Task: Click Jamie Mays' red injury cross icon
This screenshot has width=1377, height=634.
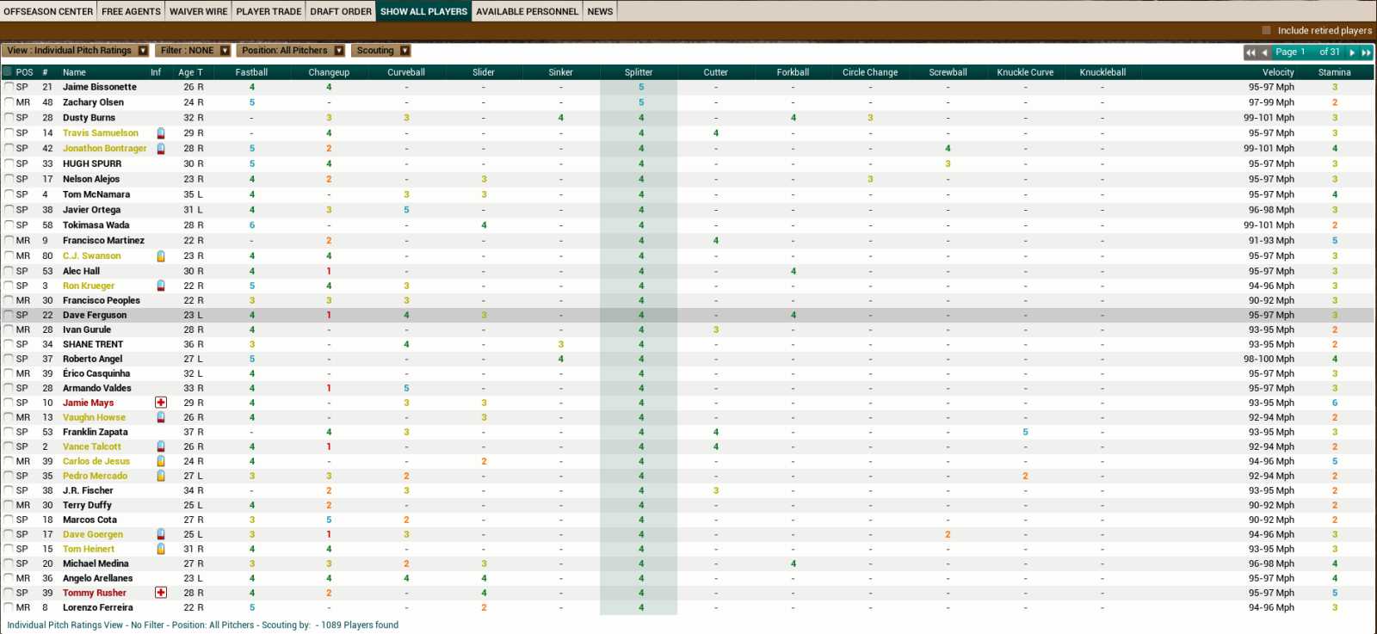Action: tap(161, 403)
